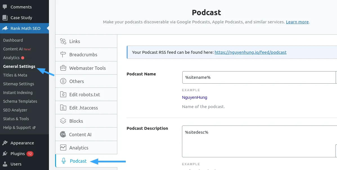The height and width of the screenshot is (170, 337).
Task: Click the Others list-circle icon
Action: pyautogui.click(x=63, y=81)
